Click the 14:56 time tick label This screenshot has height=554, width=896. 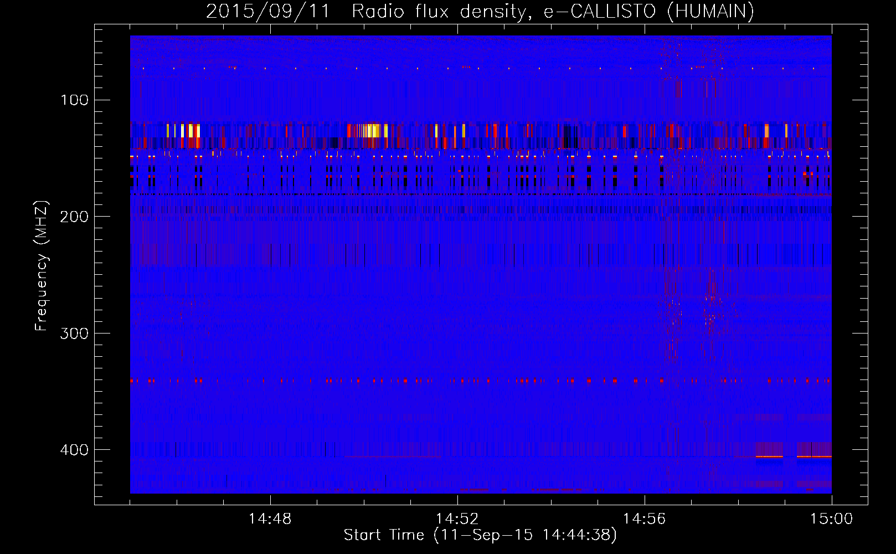tap(645, 519)
